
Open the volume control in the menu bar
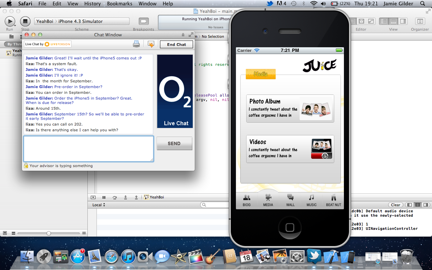324,4
